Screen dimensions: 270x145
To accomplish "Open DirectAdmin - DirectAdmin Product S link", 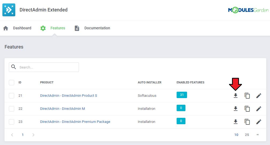I will [x=69, y=96].
